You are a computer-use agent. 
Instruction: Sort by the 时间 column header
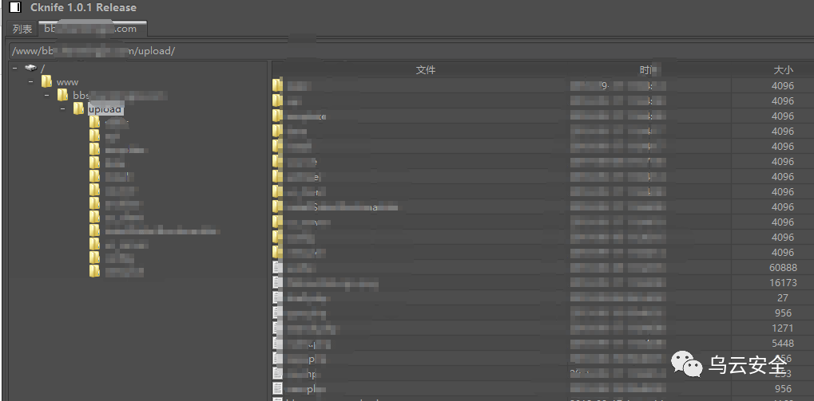click(649, 70)
